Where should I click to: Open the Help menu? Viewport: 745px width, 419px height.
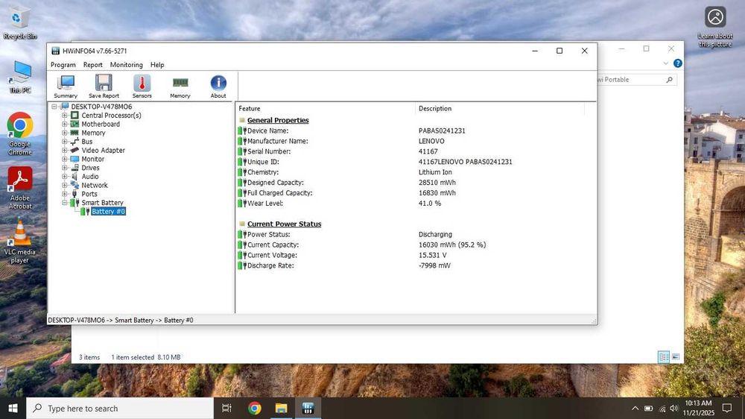coord(157,65)
